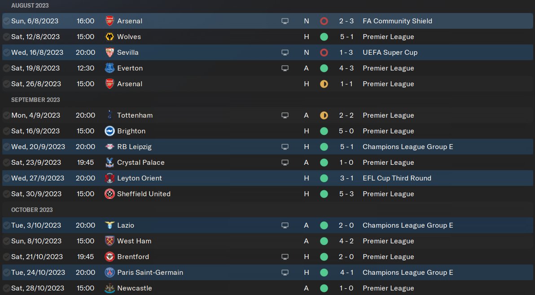Click the West Ham club badge icon

(110, 241)
